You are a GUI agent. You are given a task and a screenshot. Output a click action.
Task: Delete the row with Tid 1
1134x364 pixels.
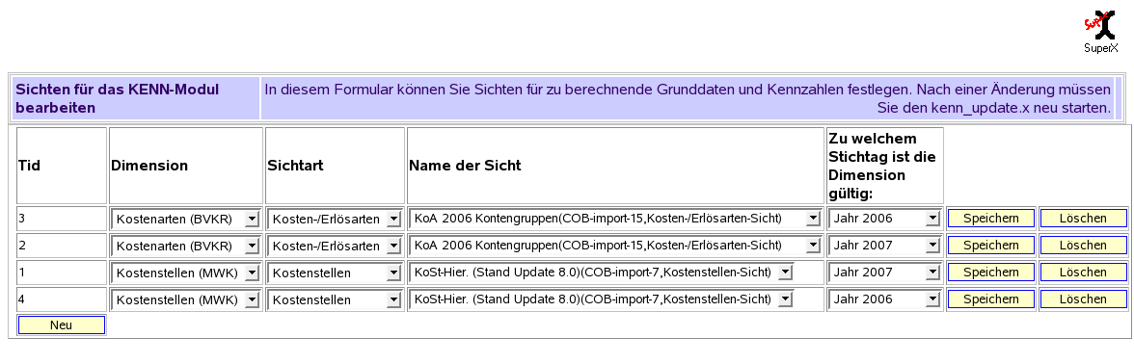coord(1083,273)
